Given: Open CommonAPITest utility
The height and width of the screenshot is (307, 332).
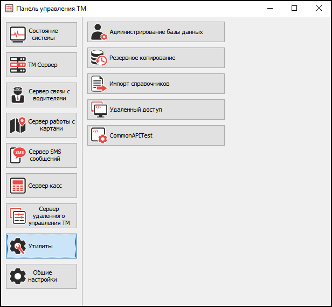Looking at the screenshot, I should click(156, 135).
